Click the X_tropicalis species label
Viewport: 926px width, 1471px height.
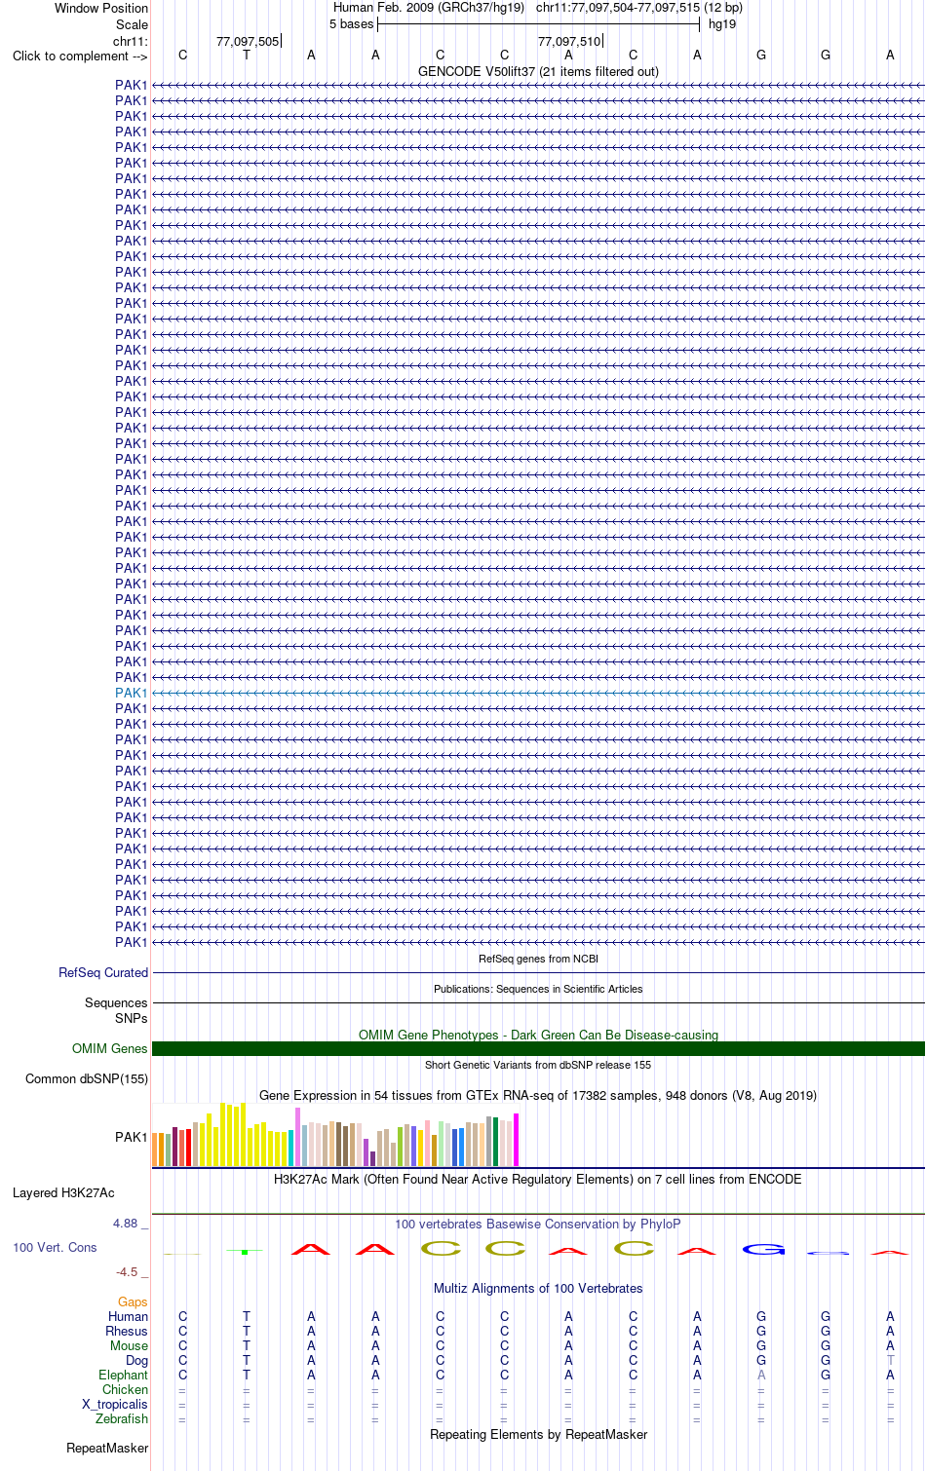pyautogui.click(x=115, y=1404)
